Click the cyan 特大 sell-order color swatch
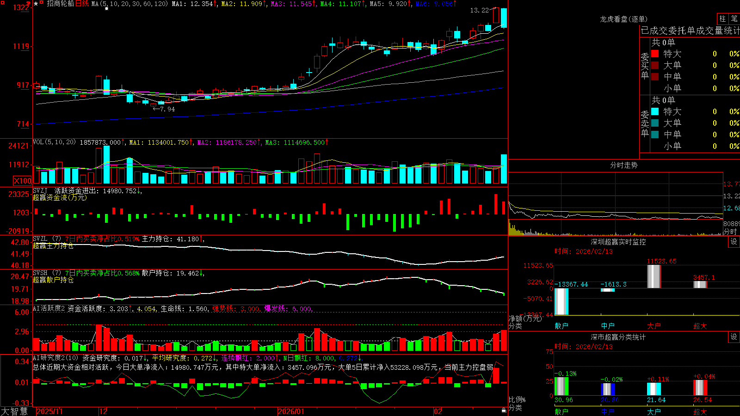The image size is (740, 416). pos(655,111)
